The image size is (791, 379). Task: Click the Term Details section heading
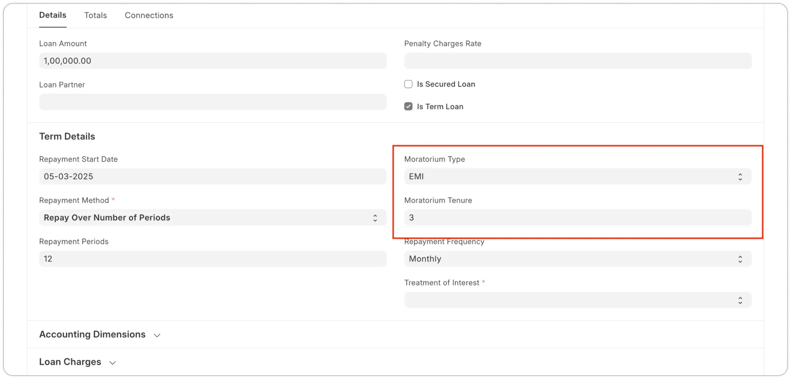pyautogui.click(x=67, y=137)
